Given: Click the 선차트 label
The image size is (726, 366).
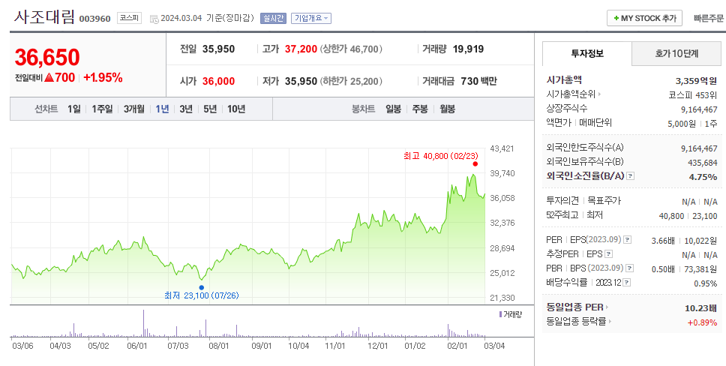Looking at the screenshot, I should [x=46, y=109].
